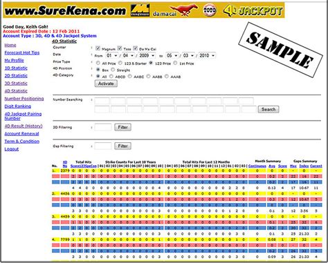
Task: Click the first Number Searching box
Action: pos(102,101)
